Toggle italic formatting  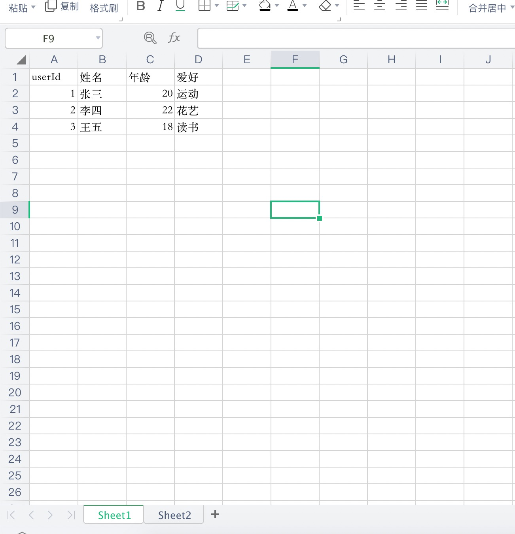coord(161,6)
